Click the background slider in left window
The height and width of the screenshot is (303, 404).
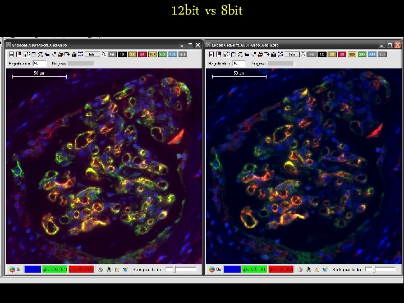[x=181, y=269]
